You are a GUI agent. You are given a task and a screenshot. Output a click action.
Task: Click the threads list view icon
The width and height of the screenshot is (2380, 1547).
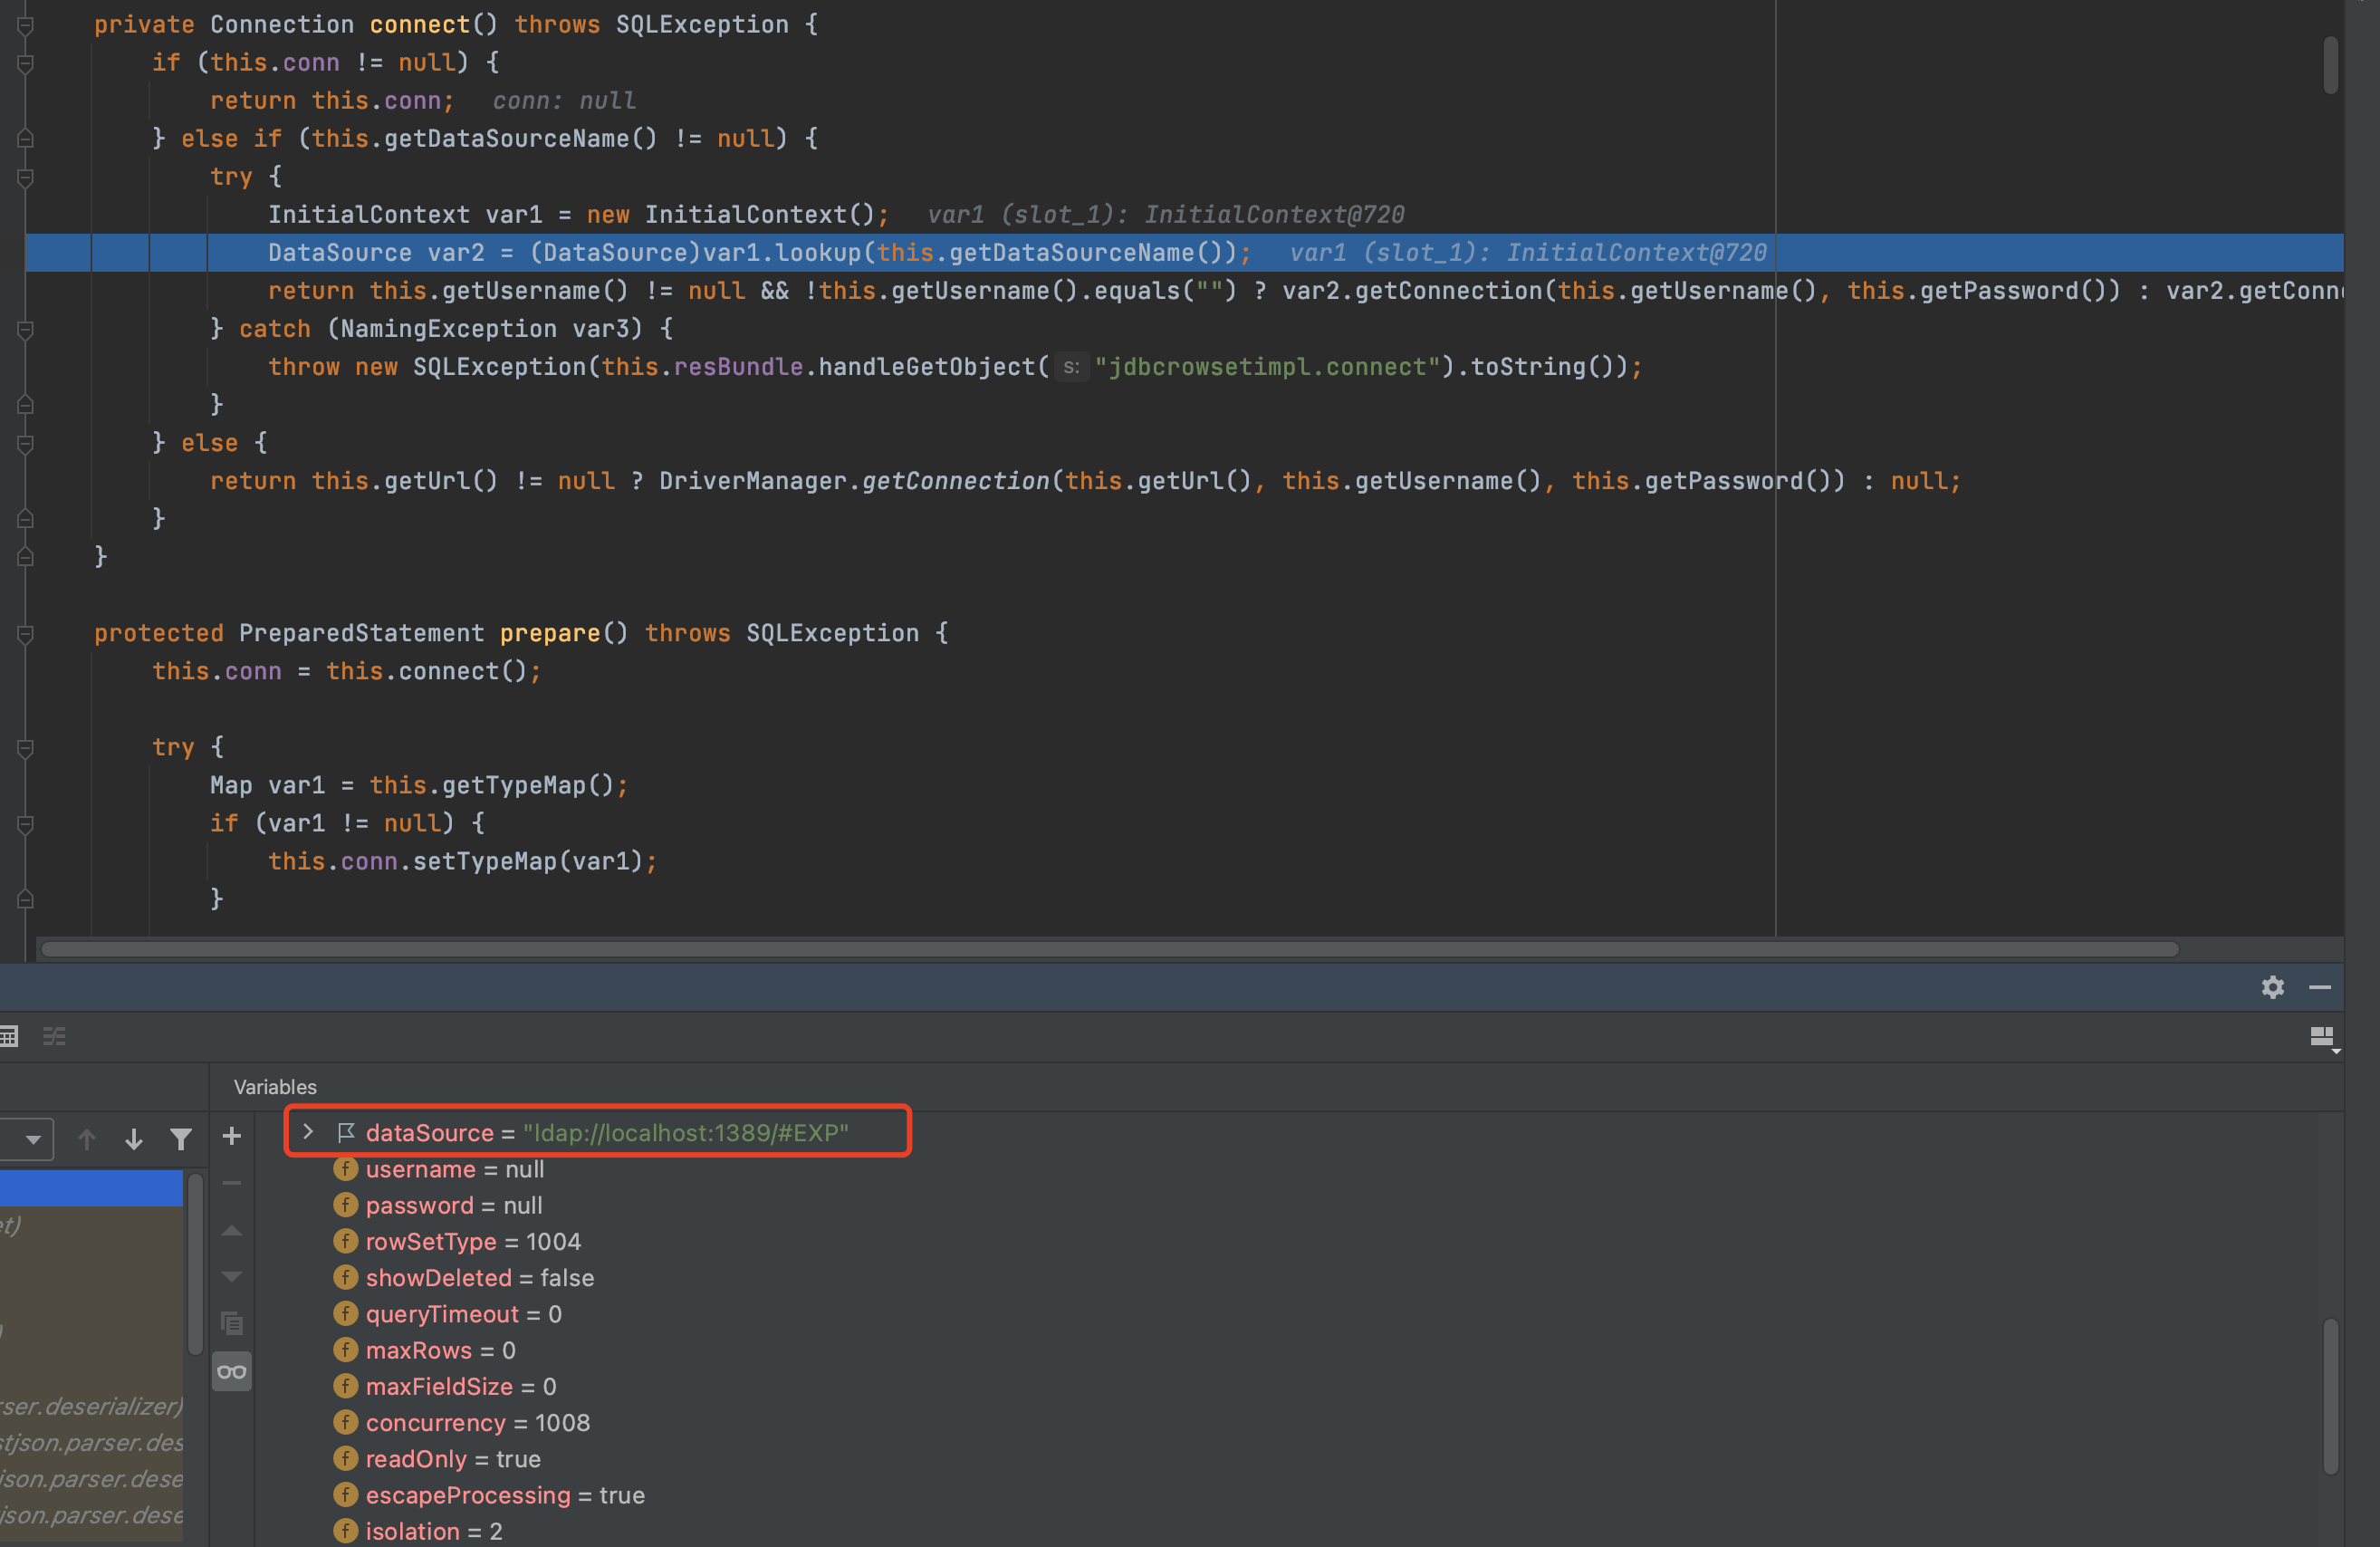(x=54, y=1036)
